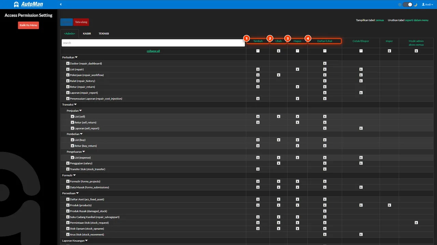This screenshot has height=245, width=437.
Task: Toggle row checkbox for List (repair)
Action: click(x=68, y=69)
